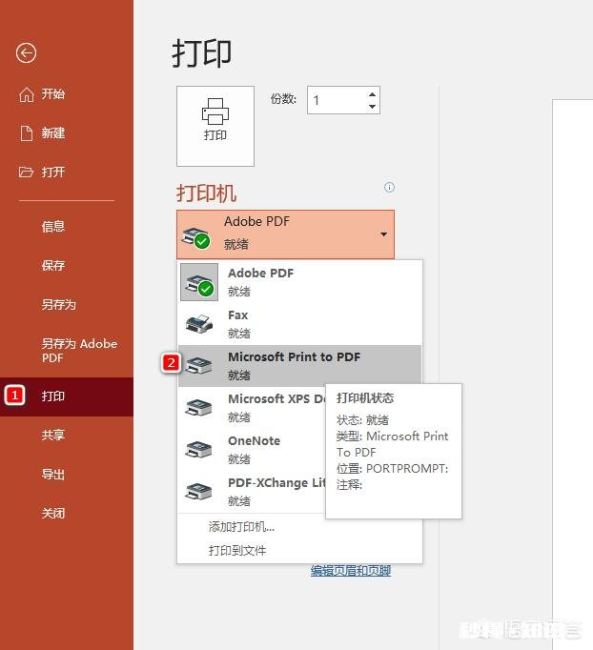This screenshot has width=593, height=650.
Task: Click 关闭 in sidebar
Action: (x=53, y=513)
